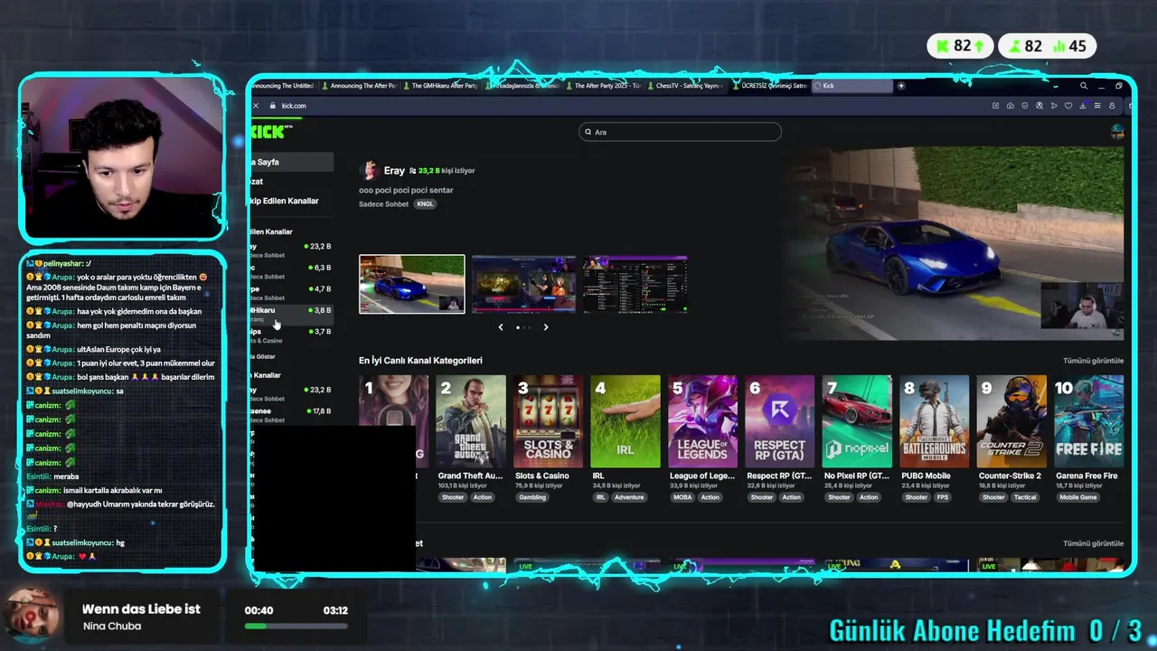
Task: Open a new browser tab with the plus button
Action: (901, 86)
